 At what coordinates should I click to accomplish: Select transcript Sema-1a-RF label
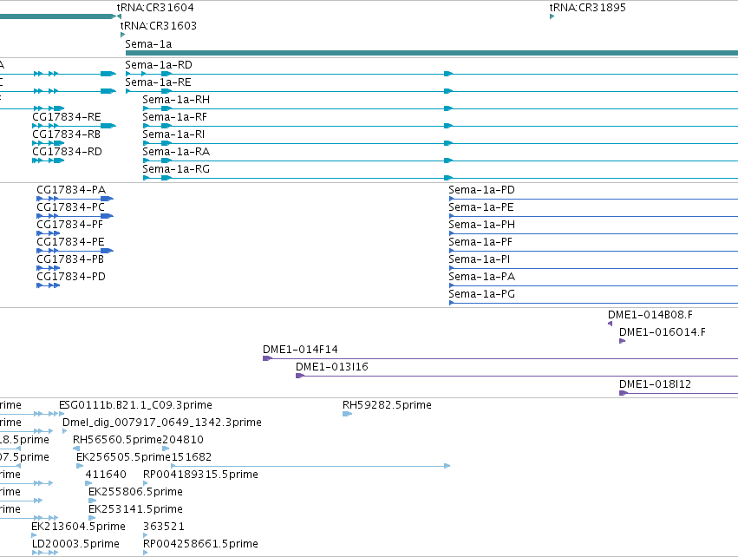(174, 117)
